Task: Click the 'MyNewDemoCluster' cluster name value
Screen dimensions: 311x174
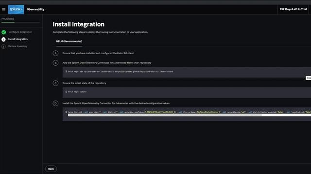Action: point(208,112)
